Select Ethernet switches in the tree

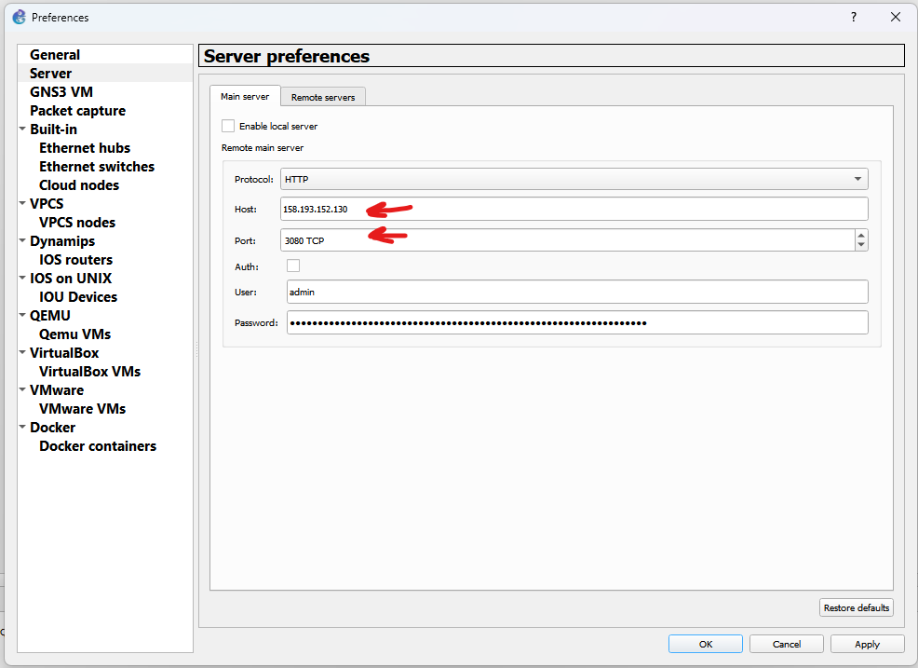[x=97, y=167]
